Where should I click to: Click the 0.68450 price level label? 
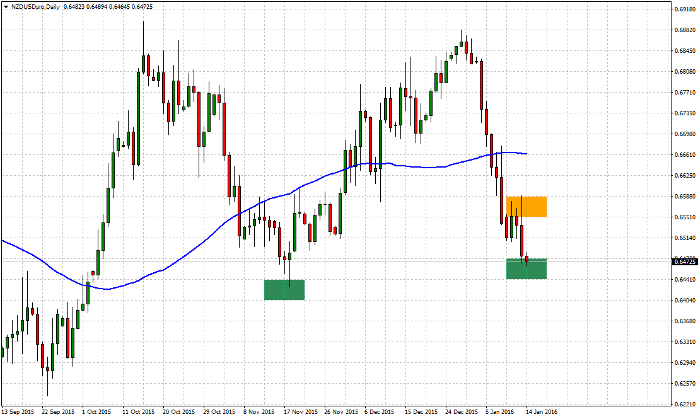tap(685, 50)
